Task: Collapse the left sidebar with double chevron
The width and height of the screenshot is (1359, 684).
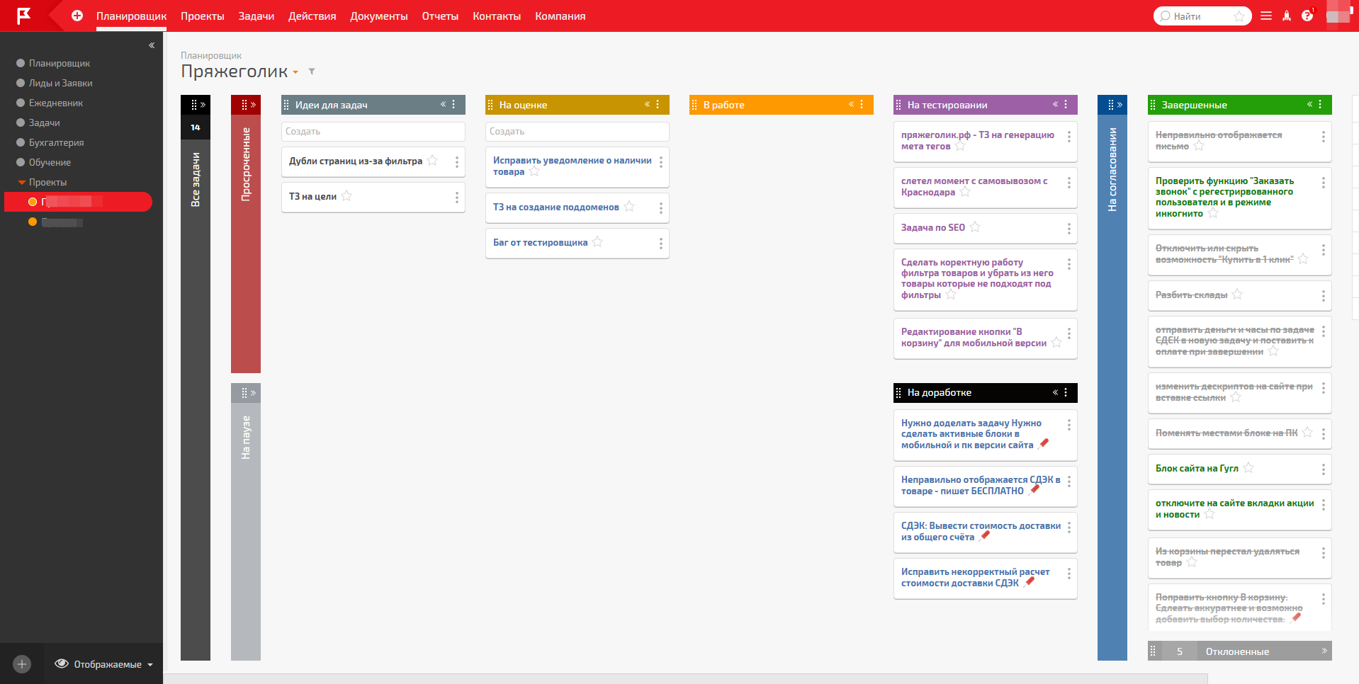Action: click(152, 45)
